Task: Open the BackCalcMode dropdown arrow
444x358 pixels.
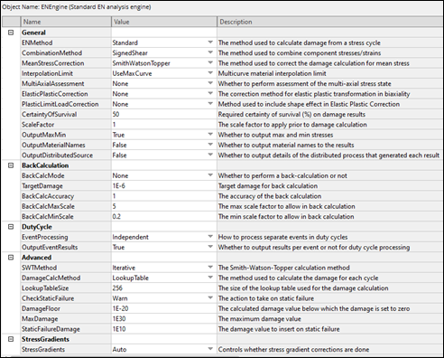Action: pos(210,175)
